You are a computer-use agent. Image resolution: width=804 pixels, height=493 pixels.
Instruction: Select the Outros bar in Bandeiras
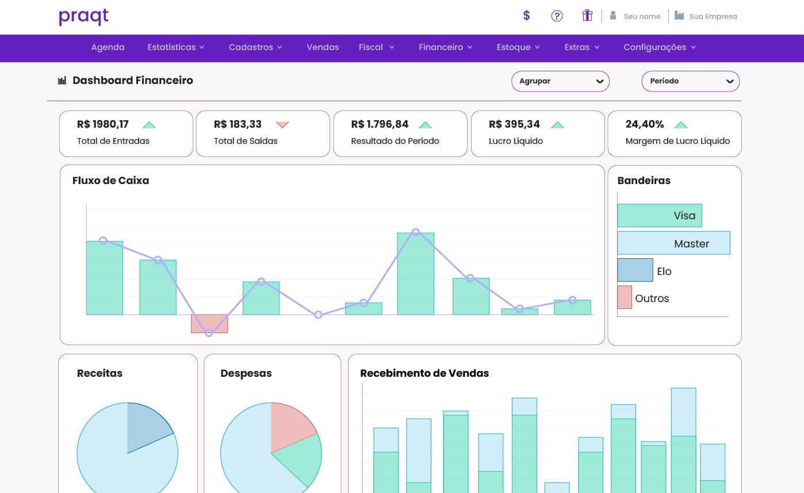[x=625, y=297]
